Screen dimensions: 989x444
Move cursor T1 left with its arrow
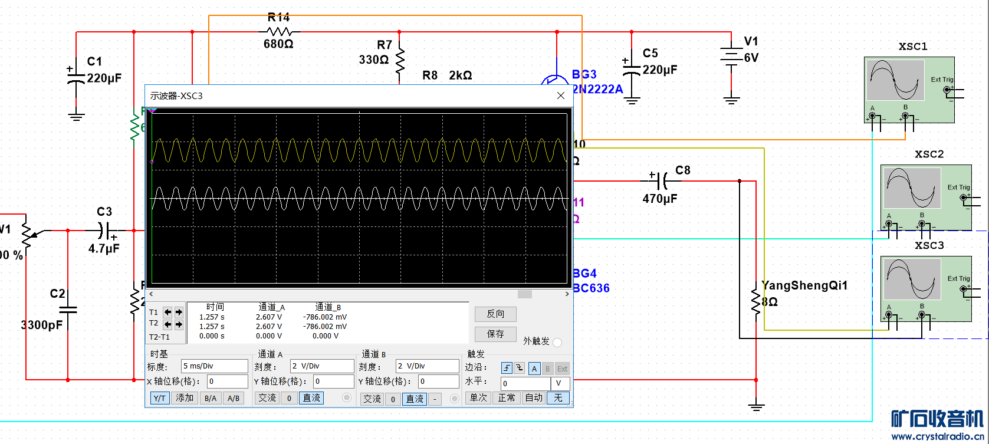coord(168,312)
